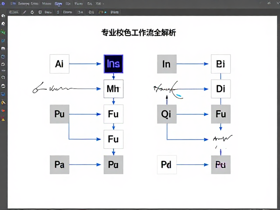Click the blue ring outline sidebar icon
Image resolution: width=280 pixels, height=210 pixels.
3,94
